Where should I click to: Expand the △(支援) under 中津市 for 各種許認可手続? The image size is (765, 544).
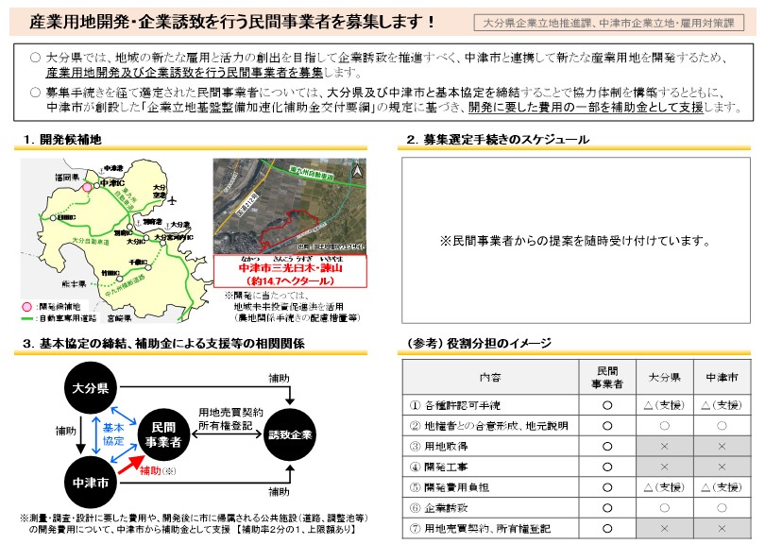pos(723,403)
